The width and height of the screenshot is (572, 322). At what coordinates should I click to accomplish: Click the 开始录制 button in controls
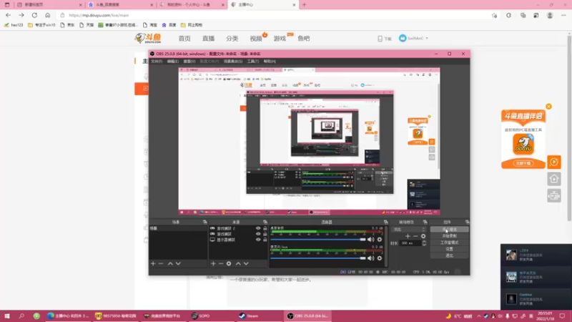[449, 235]
